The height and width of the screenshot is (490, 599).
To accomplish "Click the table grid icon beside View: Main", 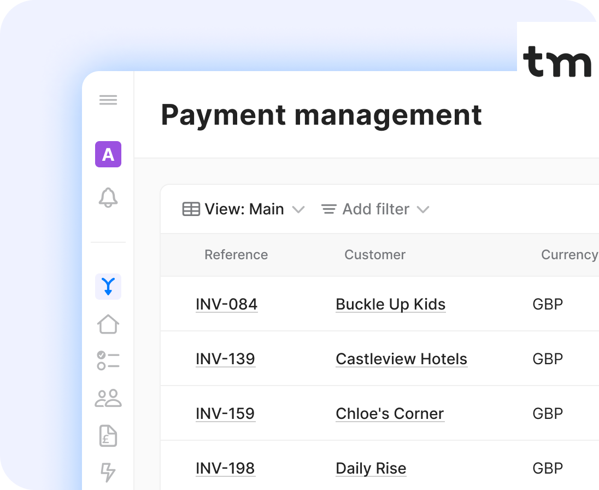I will 191,209.
